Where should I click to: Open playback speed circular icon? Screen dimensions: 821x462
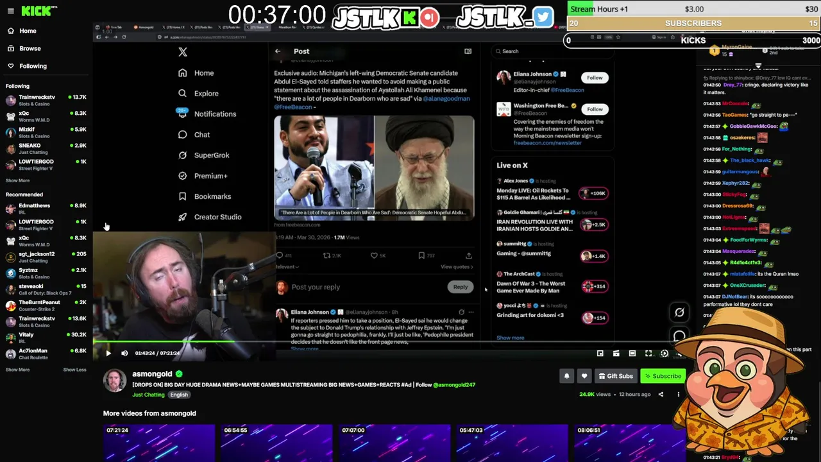click(x=664, y=353)
